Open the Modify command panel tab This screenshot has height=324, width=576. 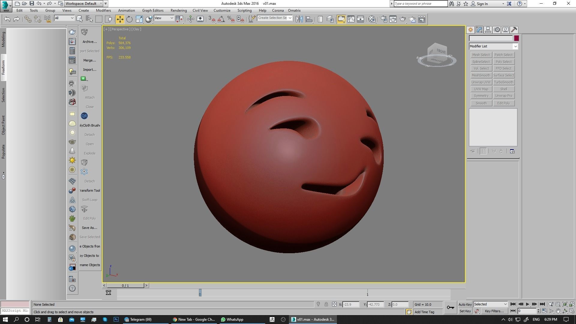click(x=479, y=30)
